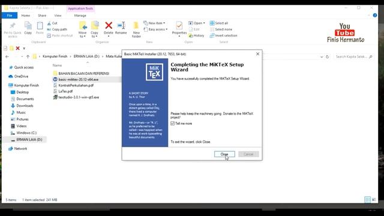Open the Manage ribbon tab
This screenshot has height=216, width=384.
80,16
